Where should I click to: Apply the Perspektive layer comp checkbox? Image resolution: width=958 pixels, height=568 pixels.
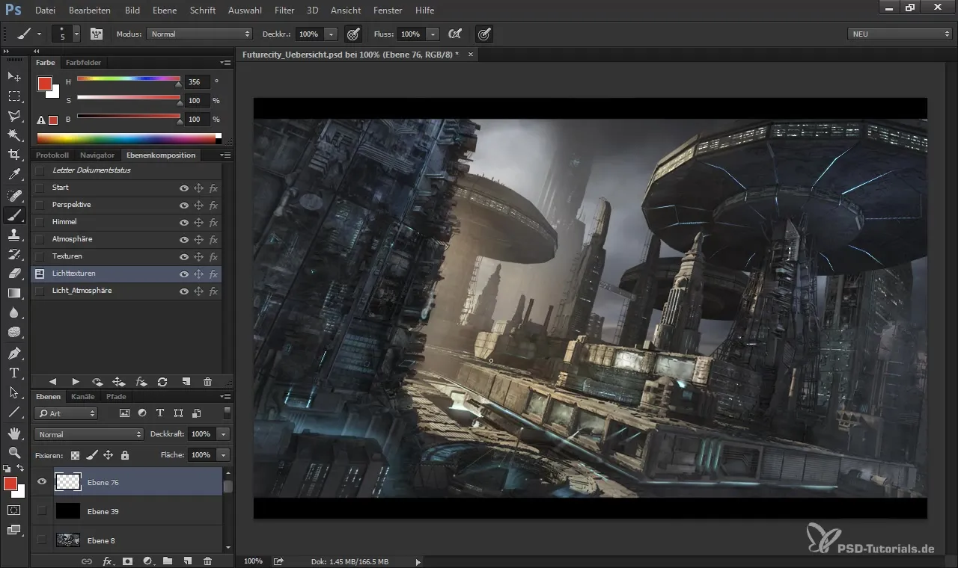tap(40, 205)
